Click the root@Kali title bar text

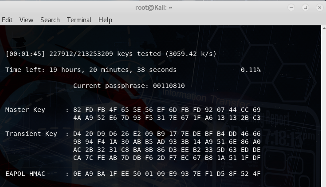153,8
